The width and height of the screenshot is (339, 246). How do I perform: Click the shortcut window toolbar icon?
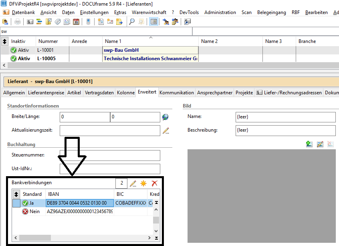(x=187, y=22)
